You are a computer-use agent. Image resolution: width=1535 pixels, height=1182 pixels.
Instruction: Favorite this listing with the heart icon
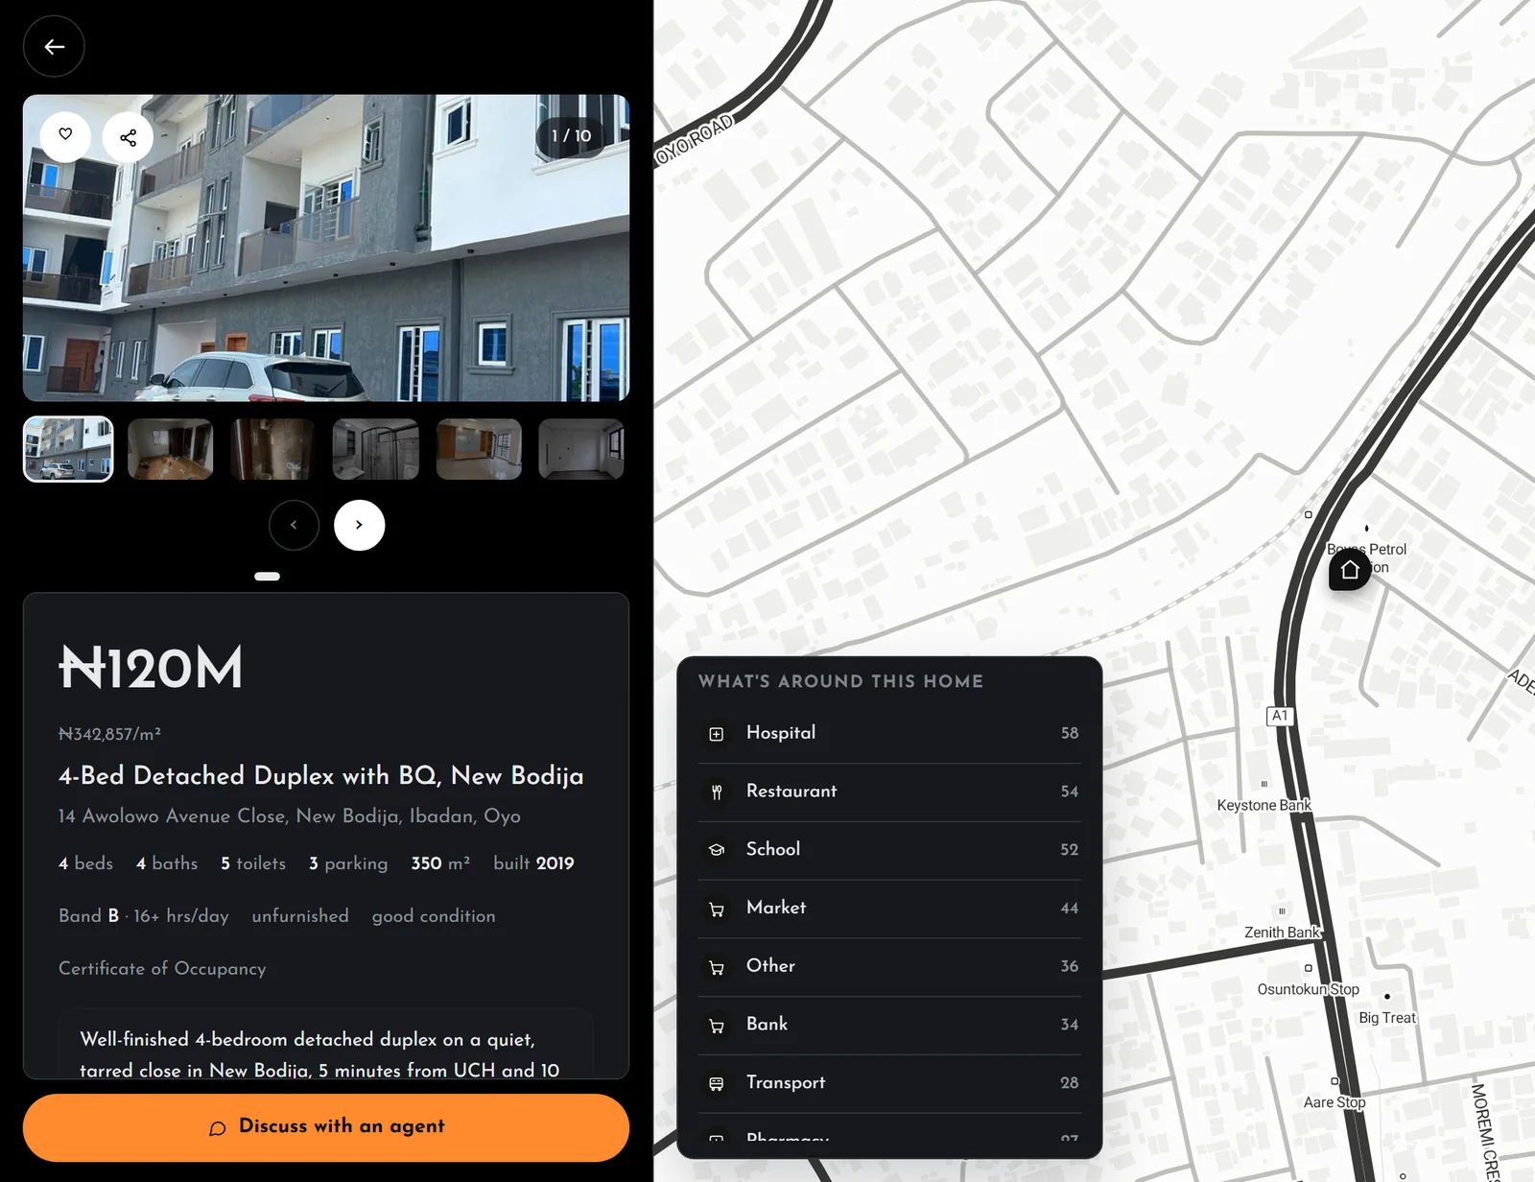point(65,135)
